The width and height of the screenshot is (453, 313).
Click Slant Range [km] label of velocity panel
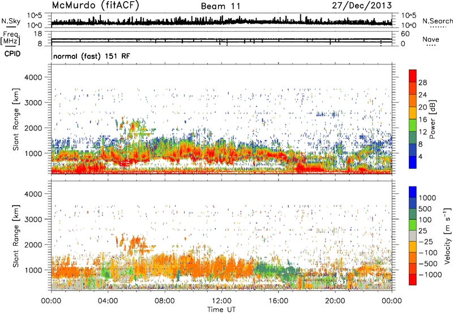[x=16, y=236]
